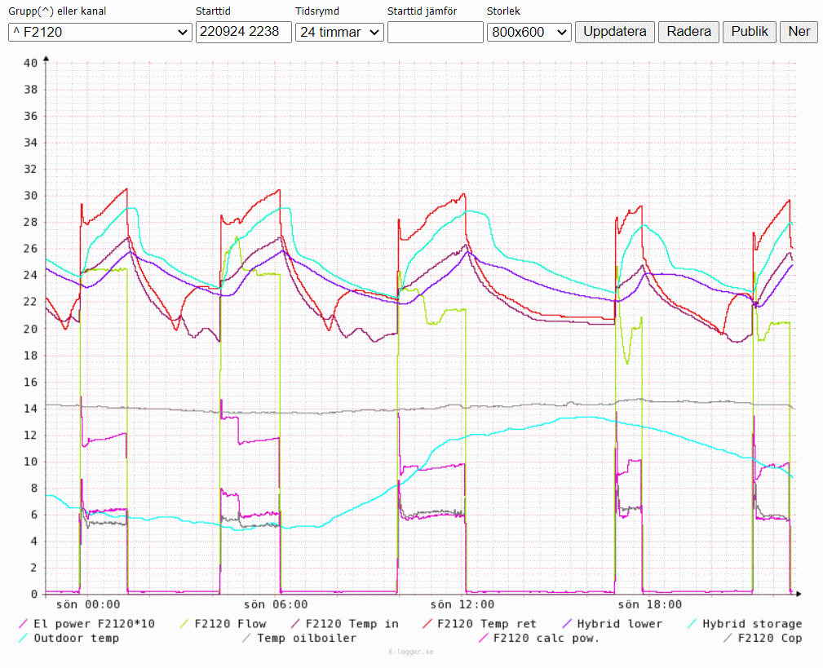Open the Grupp eller kanal dropdown
823x668 pixels.
pyautogui.click(x=100, y=32)
